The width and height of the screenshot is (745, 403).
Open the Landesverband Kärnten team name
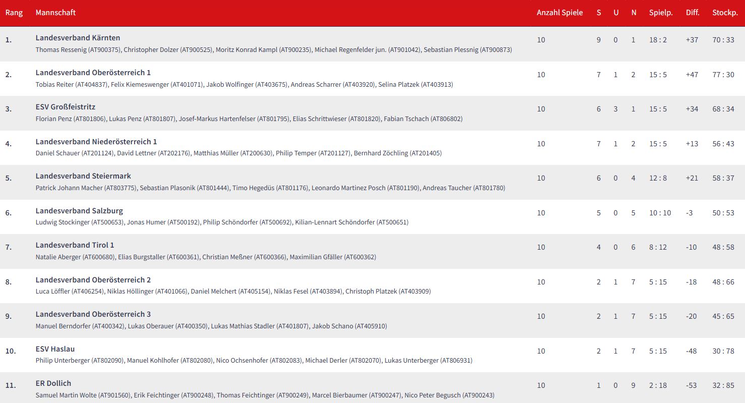coord(78,38)
